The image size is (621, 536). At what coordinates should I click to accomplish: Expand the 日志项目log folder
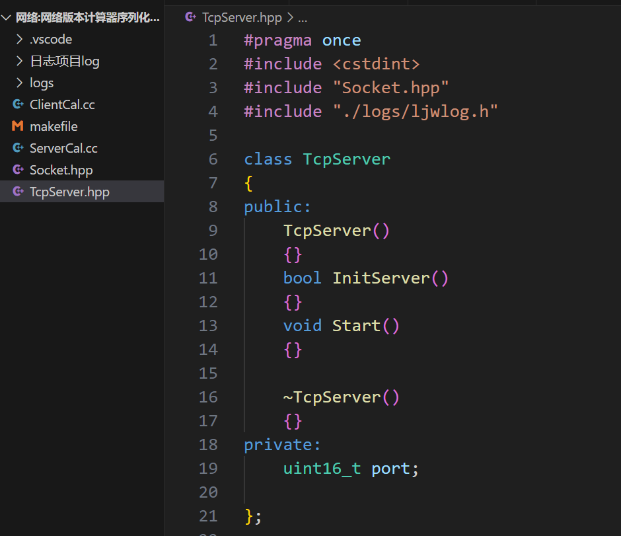click(19, 61)
